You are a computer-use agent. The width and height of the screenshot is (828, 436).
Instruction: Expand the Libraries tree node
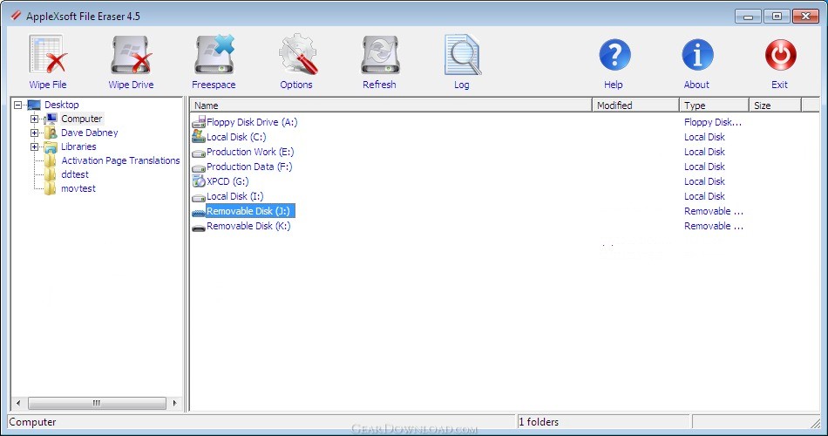point(34,146)
